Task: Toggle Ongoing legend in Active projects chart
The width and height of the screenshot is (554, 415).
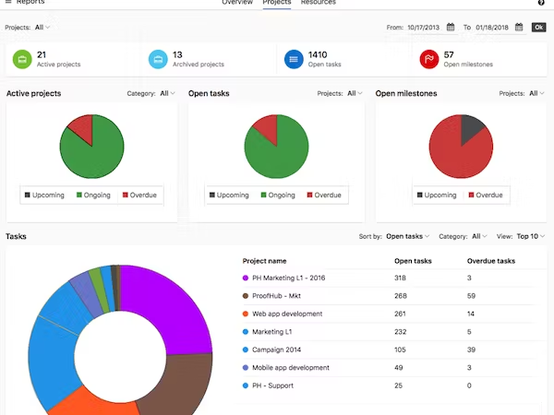Action: point(93,196)
